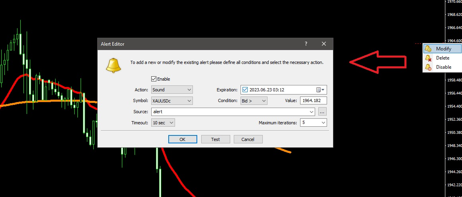462x197 pixels.
Task: Open the Maximum iterations dropdown
Action: (313, 123)
